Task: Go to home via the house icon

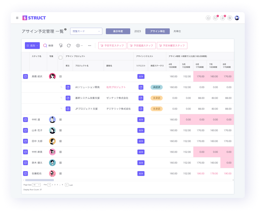Action: click(x=208, y=18)
